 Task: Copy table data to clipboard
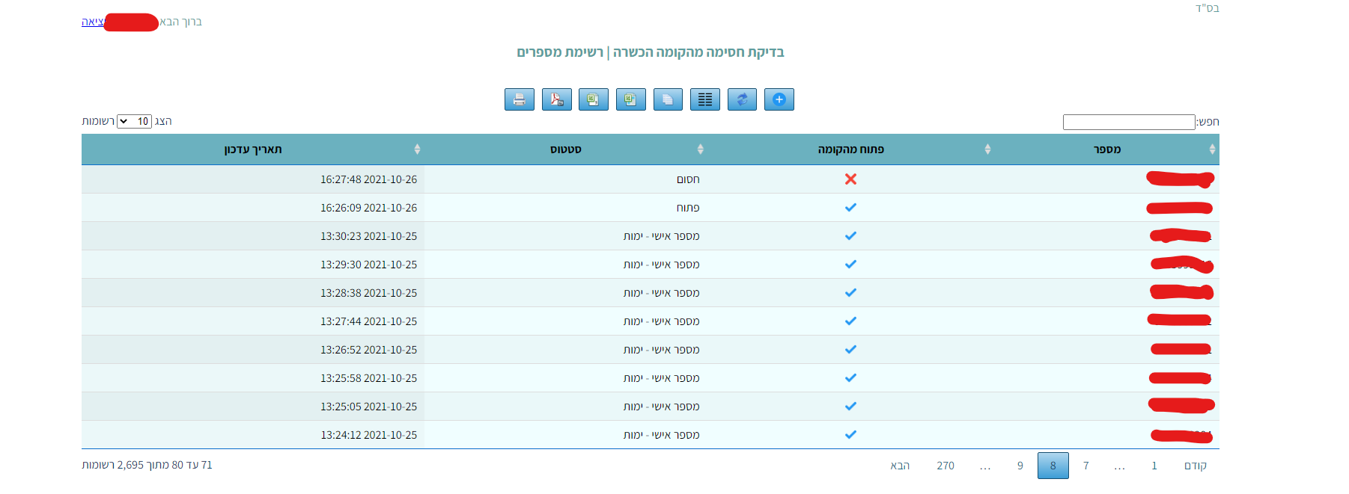click(668, 99)
